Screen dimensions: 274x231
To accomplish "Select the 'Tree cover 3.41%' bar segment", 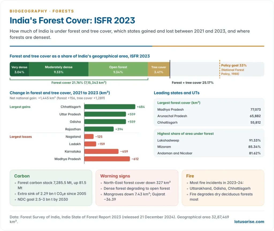I will pyautogui.click(x=159, y=69).
